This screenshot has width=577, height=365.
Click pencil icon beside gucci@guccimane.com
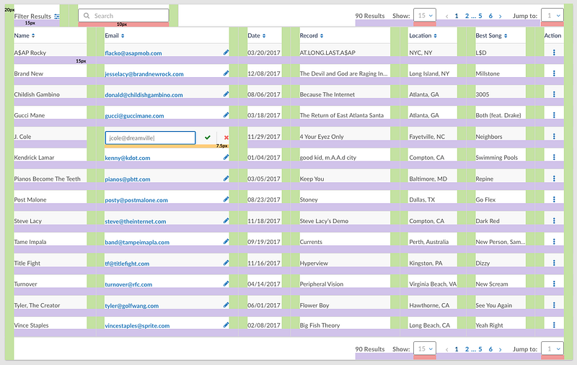(226, 115)
